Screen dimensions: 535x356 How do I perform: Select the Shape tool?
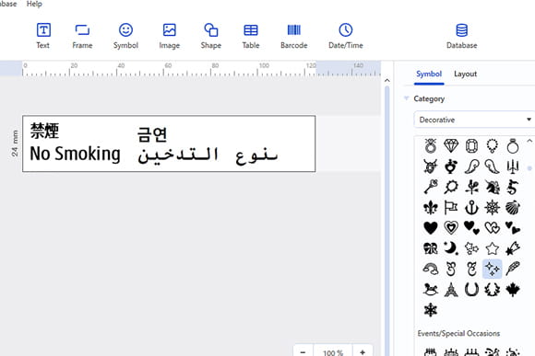coord(211,36)
